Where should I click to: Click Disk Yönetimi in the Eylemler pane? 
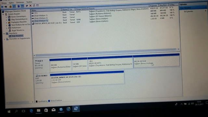(193, 8)
